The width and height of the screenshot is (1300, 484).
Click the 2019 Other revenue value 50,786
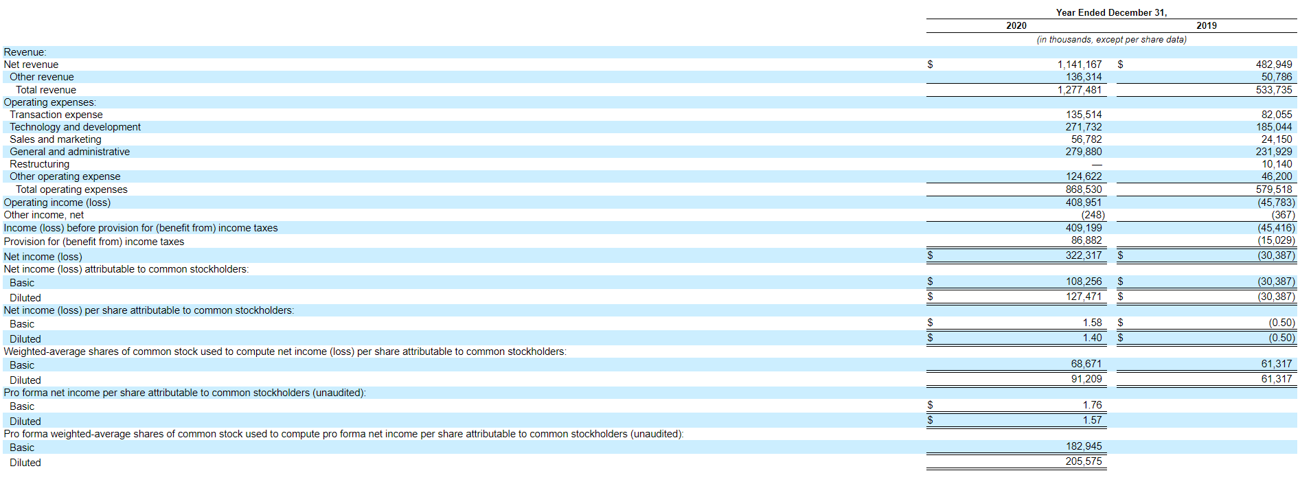click(1276, 77)
